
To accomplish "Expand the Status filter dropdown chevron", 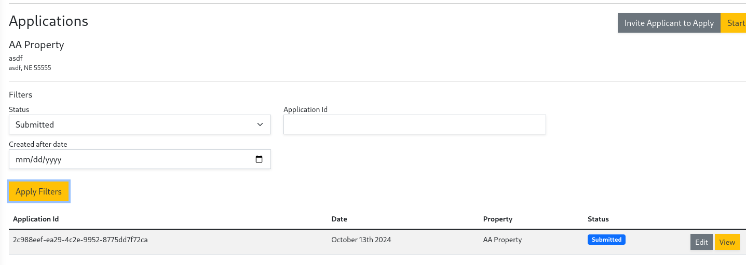I will pos(260,124).
